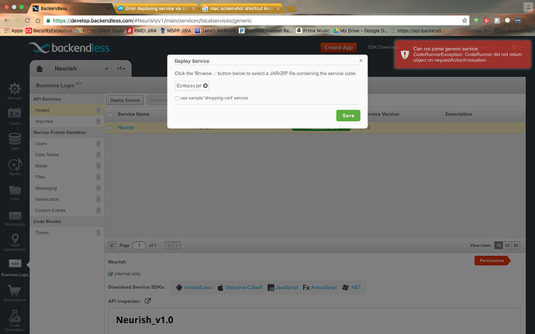Viewport: 535px width, 334px height.
Task: Open Messaging event handlers item
Action: tap(67, 188)
